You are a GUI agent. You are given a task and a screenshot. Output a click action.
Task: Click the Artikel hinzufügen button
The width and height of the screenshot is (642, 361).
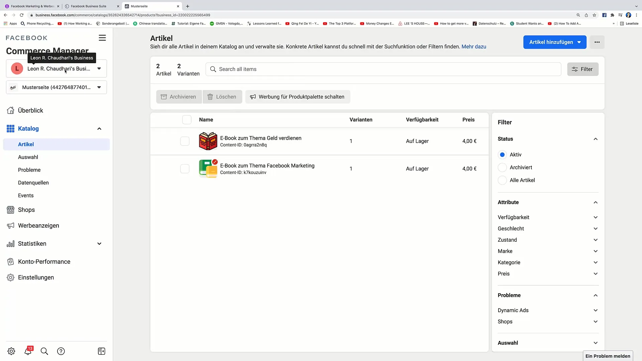(x=555, y=42)
